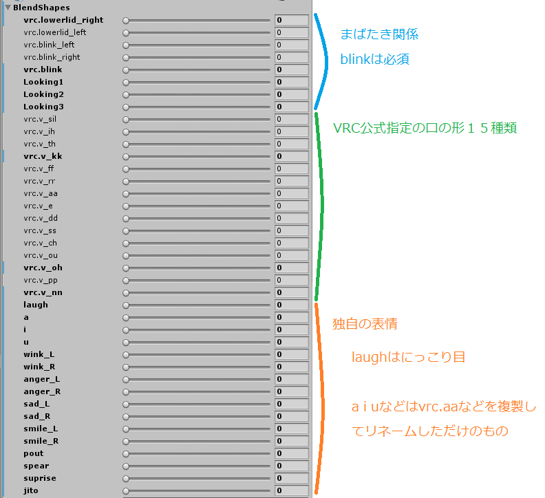The image size is (545, 498).
Task: Click the vrc.v_th value field
Action: (x=291, y=144)
